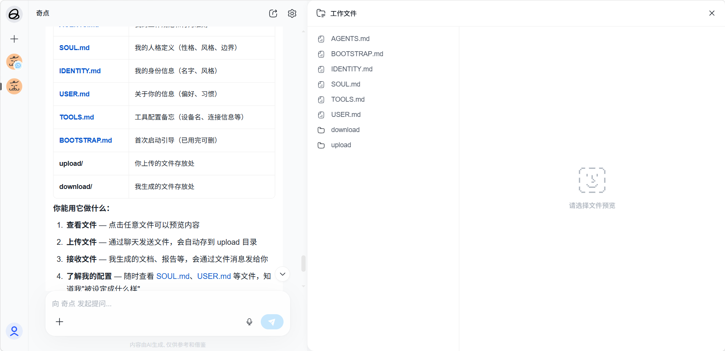Click the chat scrollbar thumb
This screenshot has height=351, width=725.
303,263
